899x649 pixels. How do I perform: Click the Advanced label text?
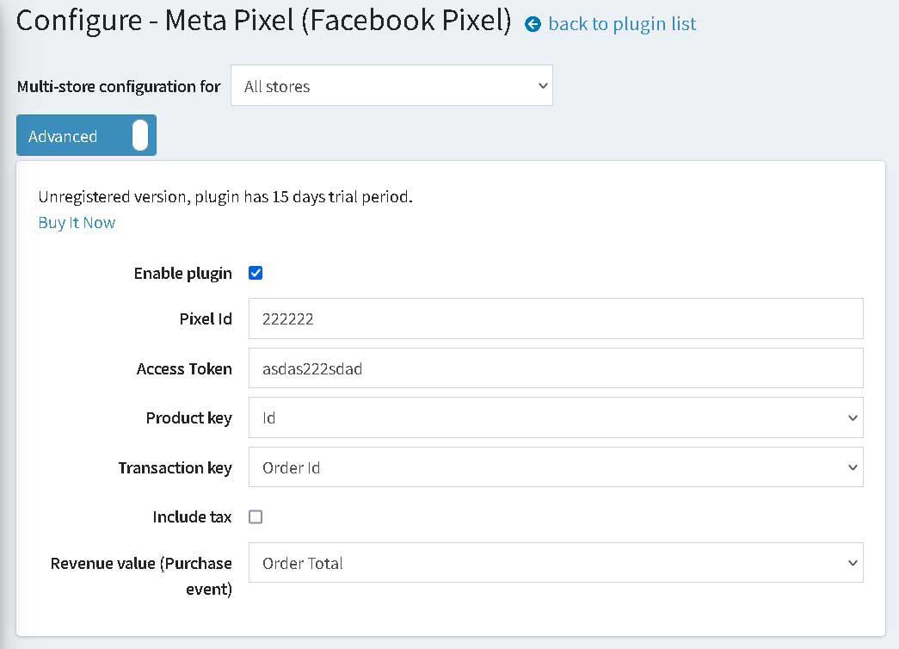click(63, 137)
